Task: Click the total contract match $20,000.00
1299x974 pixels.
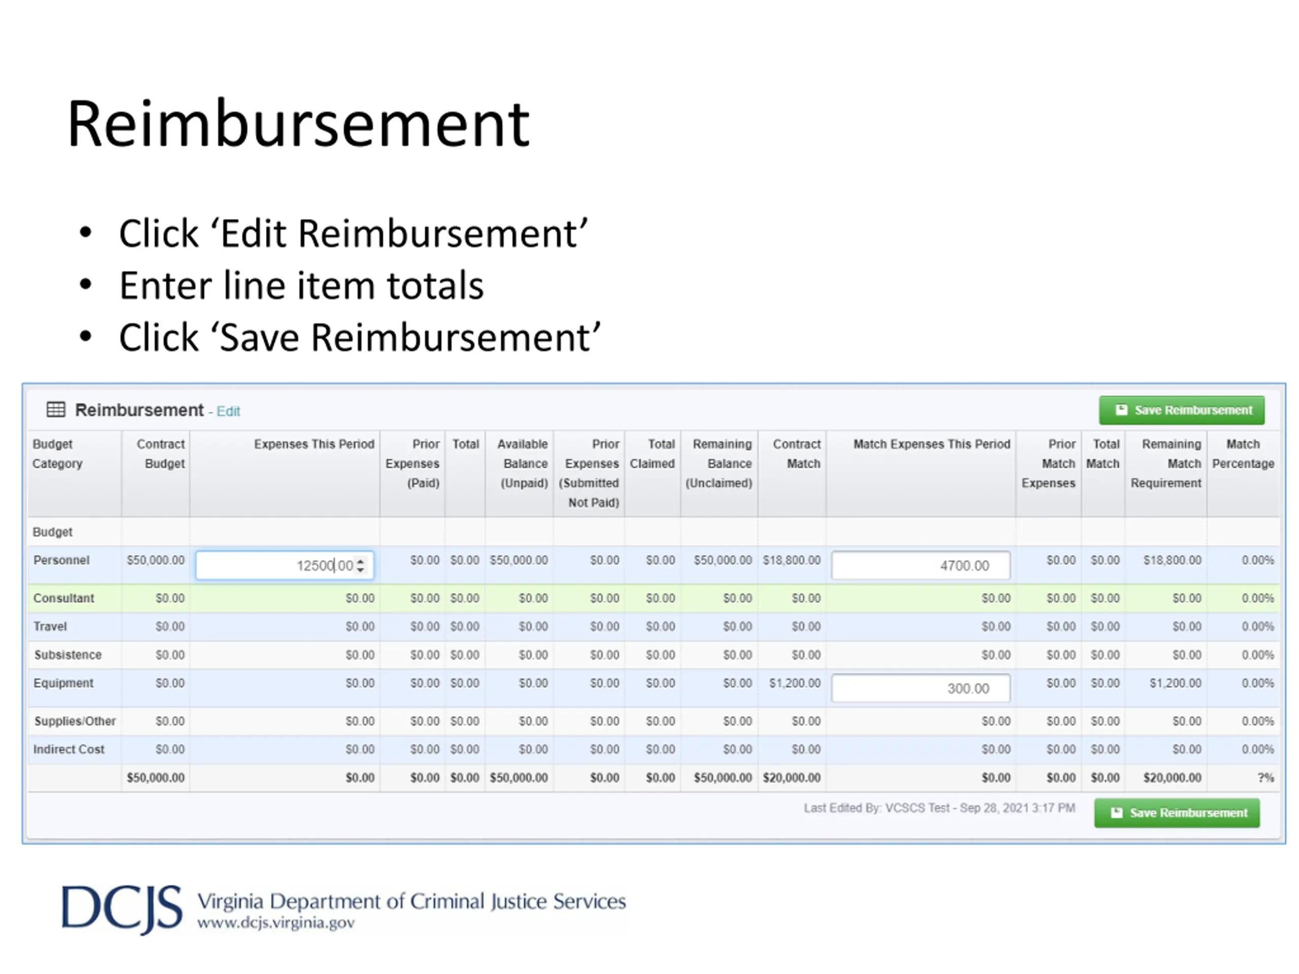Action: click(792, 777)
